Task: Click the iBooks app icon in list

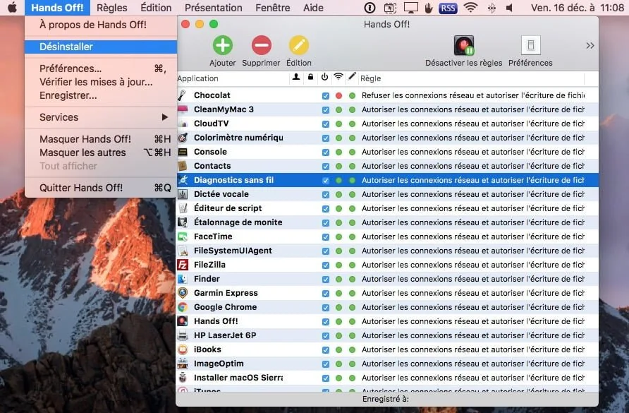Action: 183,349
